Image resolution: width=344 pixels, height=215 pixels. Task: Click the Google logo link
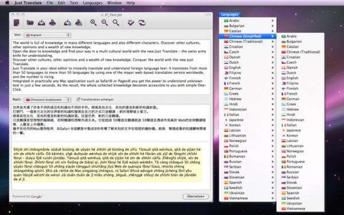click(x=37, y=197)
